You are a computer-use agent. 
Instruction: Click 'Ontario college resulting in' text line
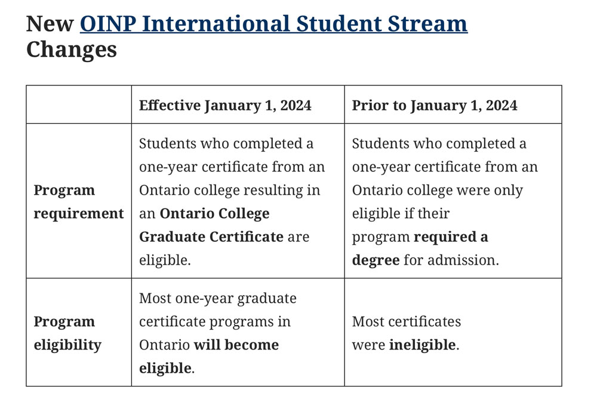[230, 190]
